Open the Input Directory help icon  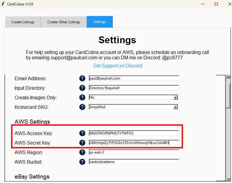82,88
